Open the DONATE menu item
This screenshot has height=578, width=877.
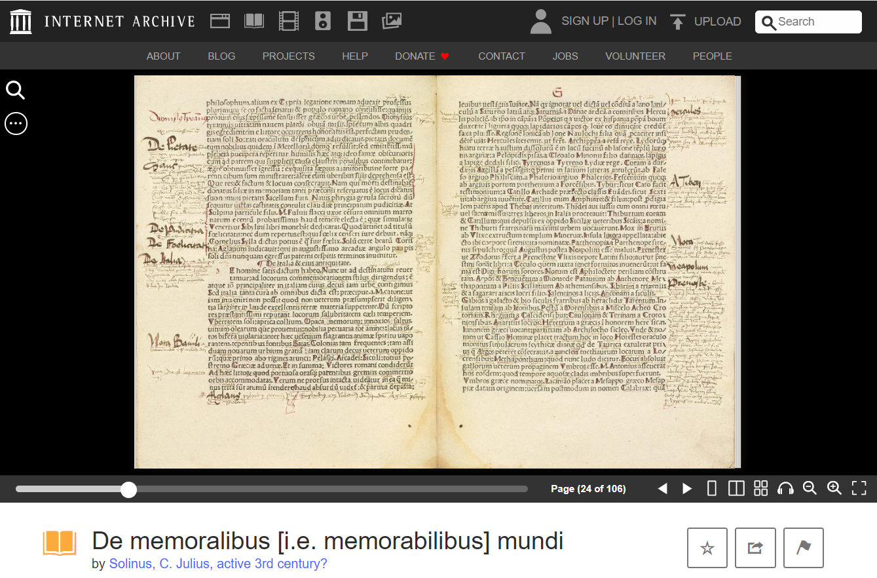pyautogui.click(x=422, y=56)
